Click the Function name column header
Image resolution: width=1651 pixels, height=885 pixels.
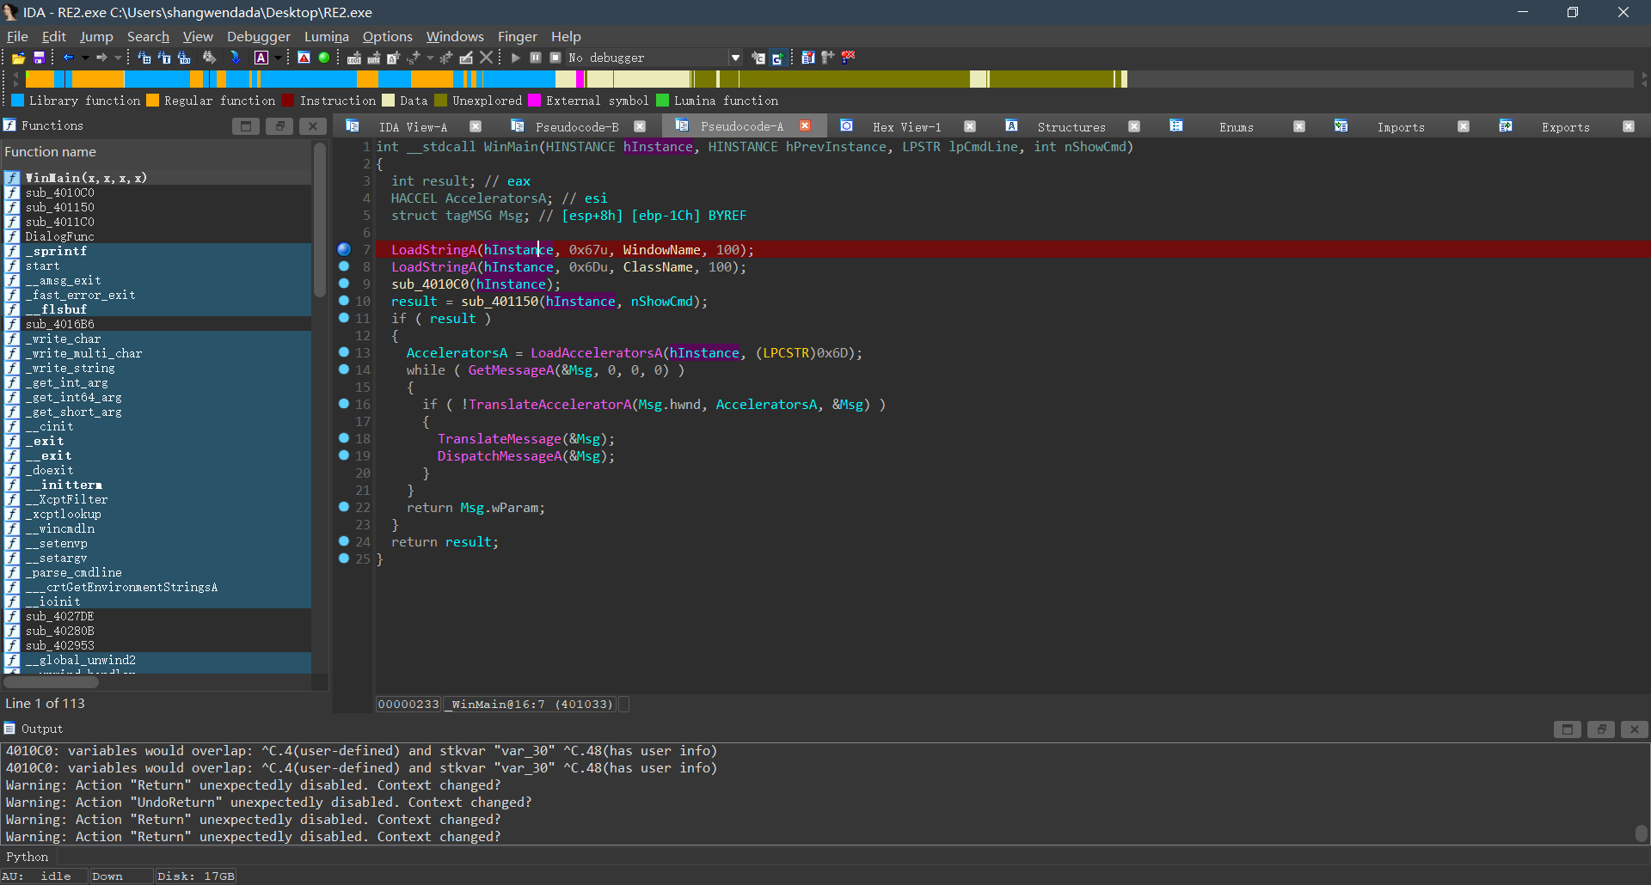click(157, 152)
